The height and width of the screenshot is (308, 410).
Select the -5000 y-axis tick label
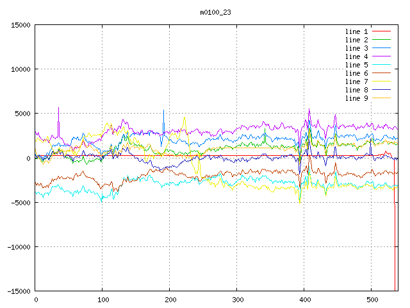tap(20, 203)
